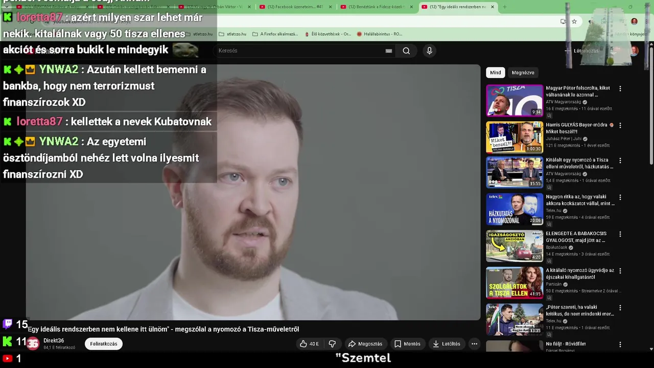Open 'Péter szereti, ha valaki' video thumbnail
Screen dimensions: 654x368
coord(514,319)
